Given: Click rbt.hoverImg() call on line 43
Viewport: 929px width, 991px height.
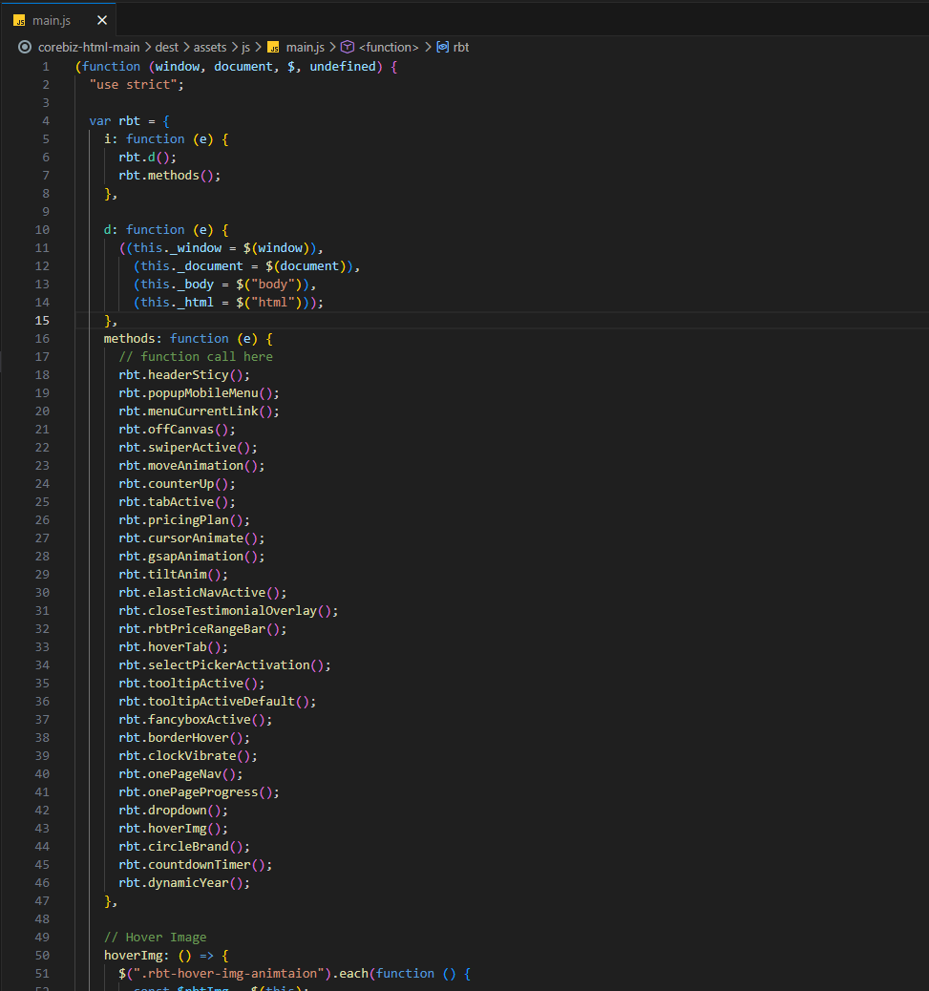Looking at the screenshot, I should point(173,829).
